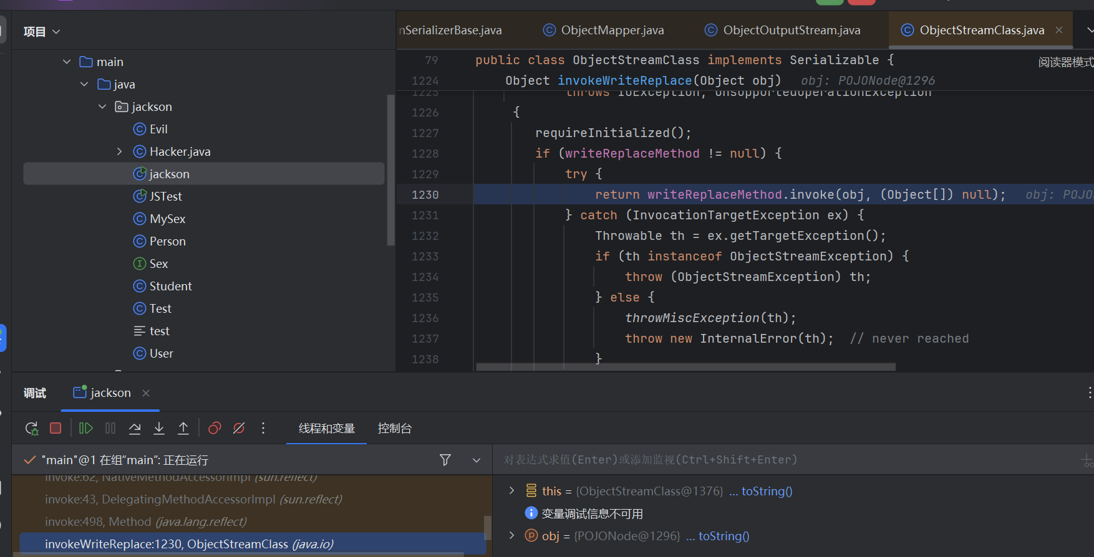
Task: Collapse the jackson package
Action: click(x=102, y=107)
